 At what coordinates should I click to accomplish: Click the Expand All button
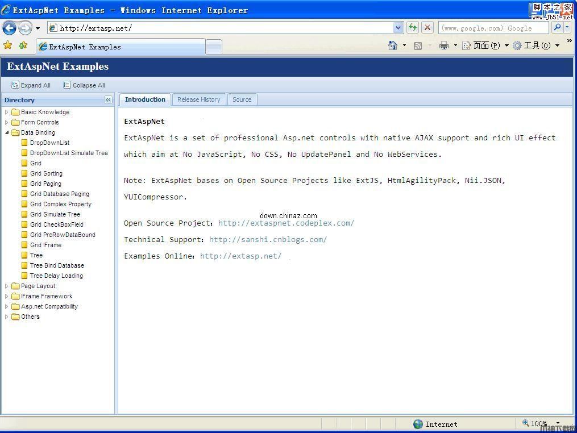31,85
